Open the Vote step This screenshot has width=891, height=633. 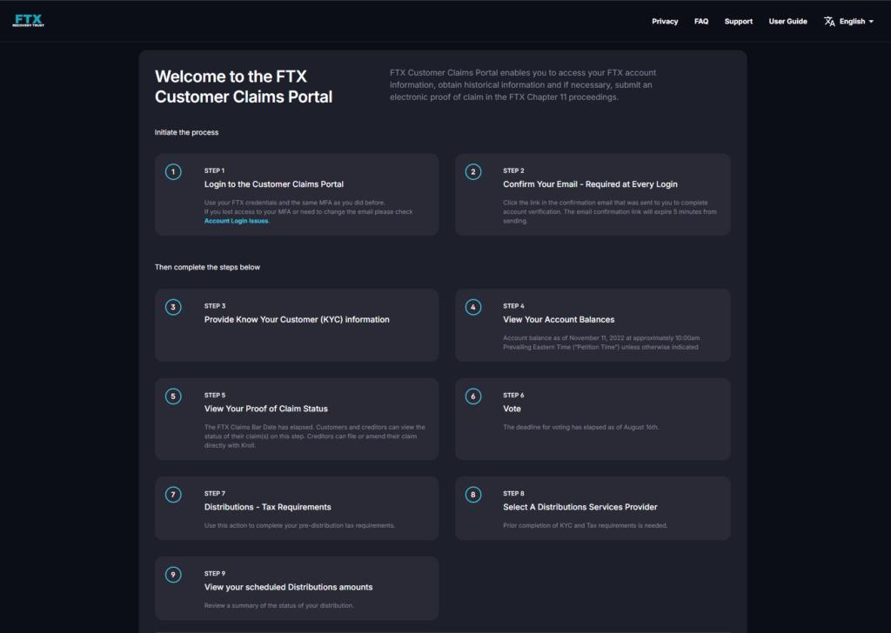(x=512, y=409)
